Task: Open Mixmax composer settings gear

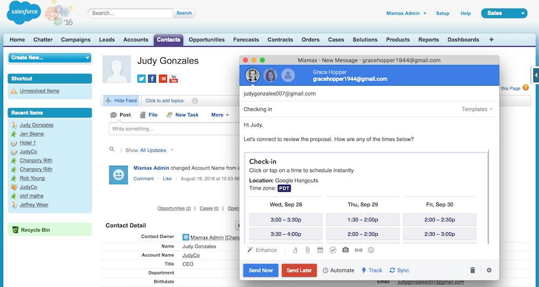Action: (x=489, y=270)
